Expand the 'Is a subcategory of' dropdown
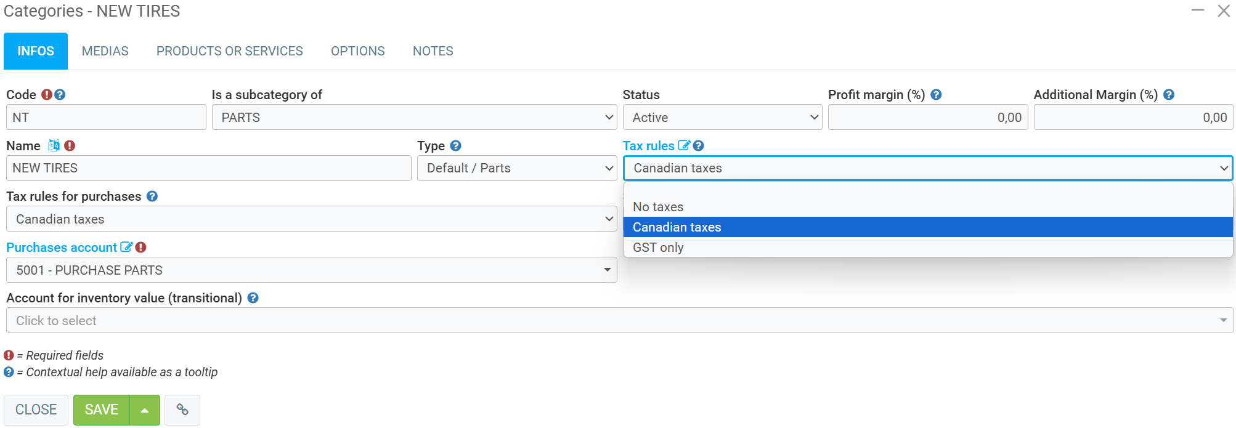The height and width of the screenshot is (428, 1236). 414,118
